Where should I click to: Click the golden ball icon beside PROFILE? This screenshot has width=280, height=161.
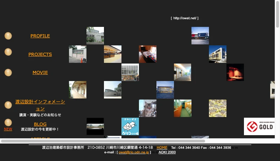tap(8, 36)
